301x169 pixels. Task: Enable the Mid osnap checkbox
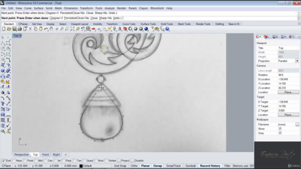point(36,161)
